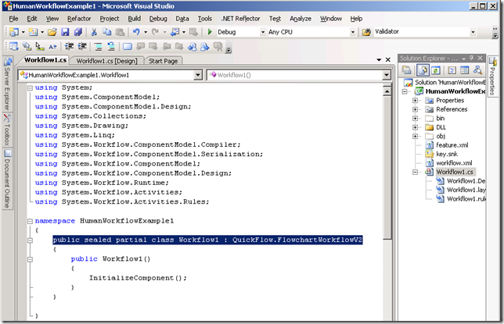
Task: Expand the References node
Action: click(415, 109)
